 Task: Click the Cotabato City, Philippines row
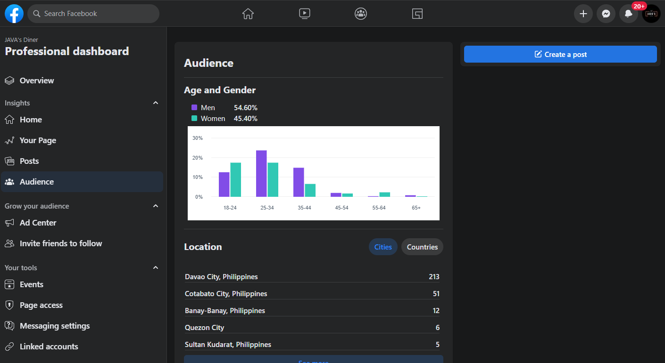coord(312,294)
